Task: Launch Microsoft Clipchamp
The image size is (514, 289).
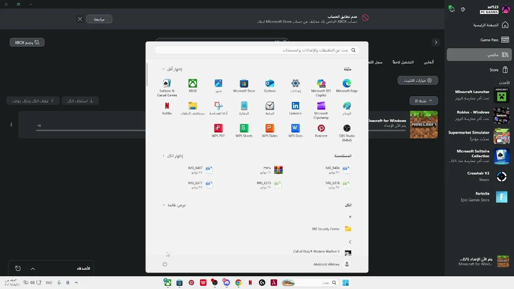Action: (321, 110)
